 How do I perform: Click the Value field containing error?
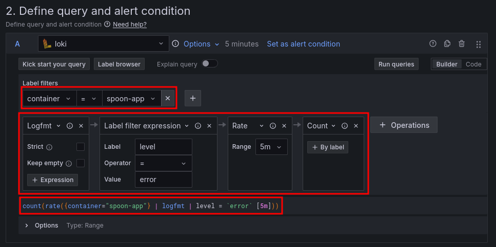(163, 179)
